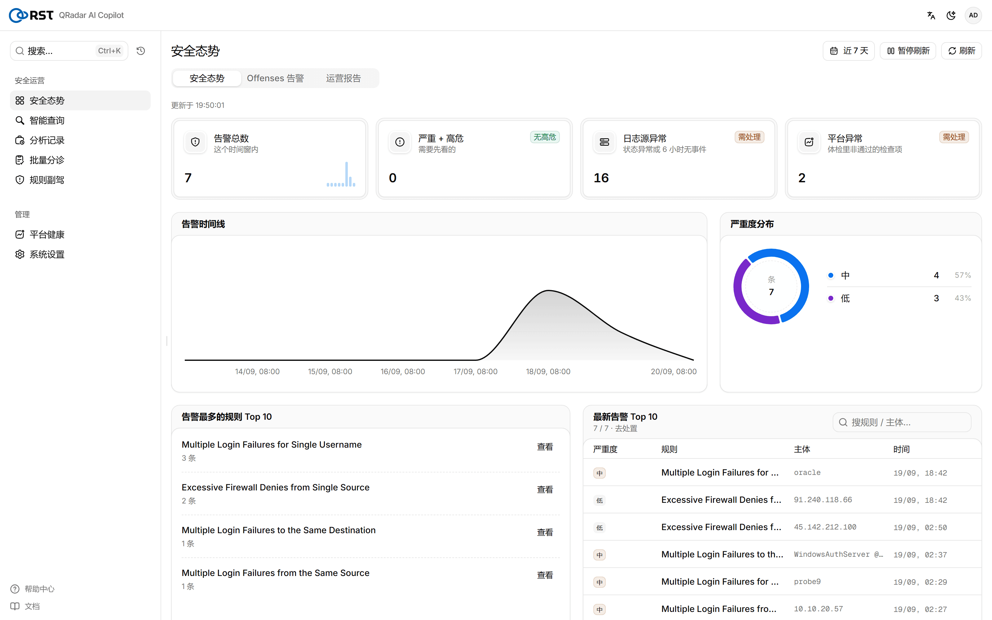Focus the 搜索... search field

(x=69, y=51)
